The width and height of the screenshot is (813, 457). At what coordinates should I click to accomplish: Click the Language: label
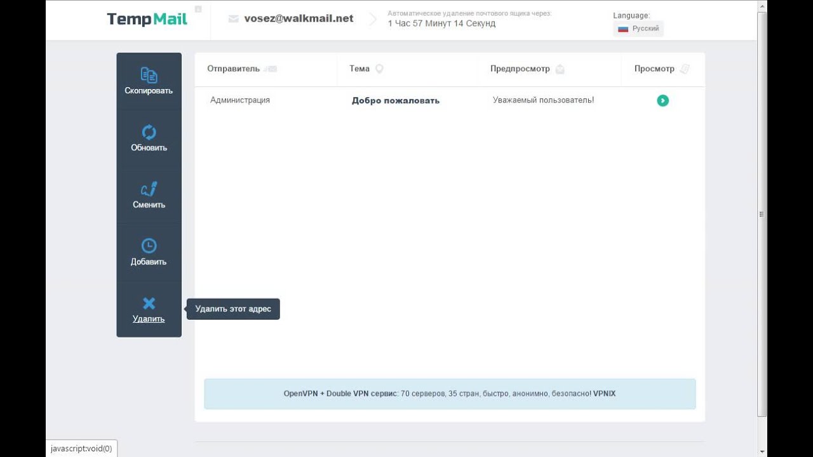click(631, 15)
